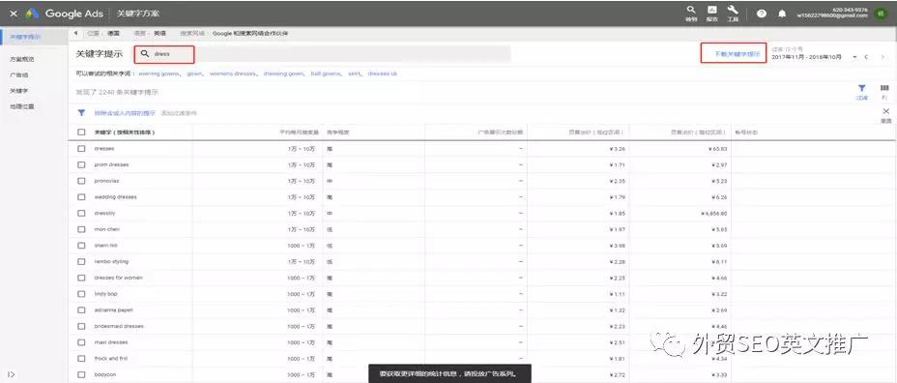Expand the sidebar with bottom-left arrow
The height and width of the screenshot is (383, 897).
click(x=11, y=375)
